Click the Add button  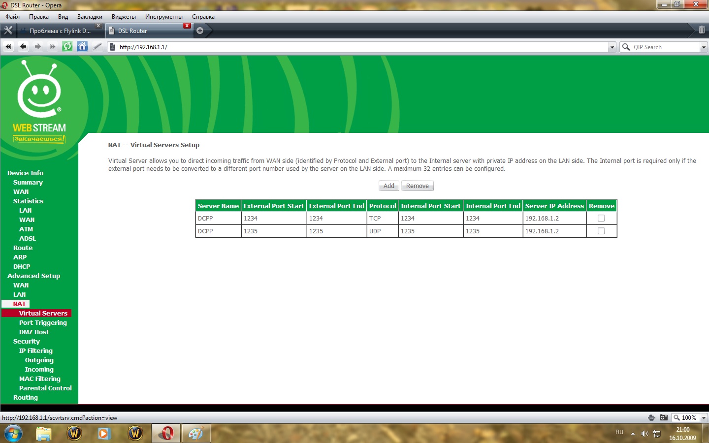tap(389, 186)
